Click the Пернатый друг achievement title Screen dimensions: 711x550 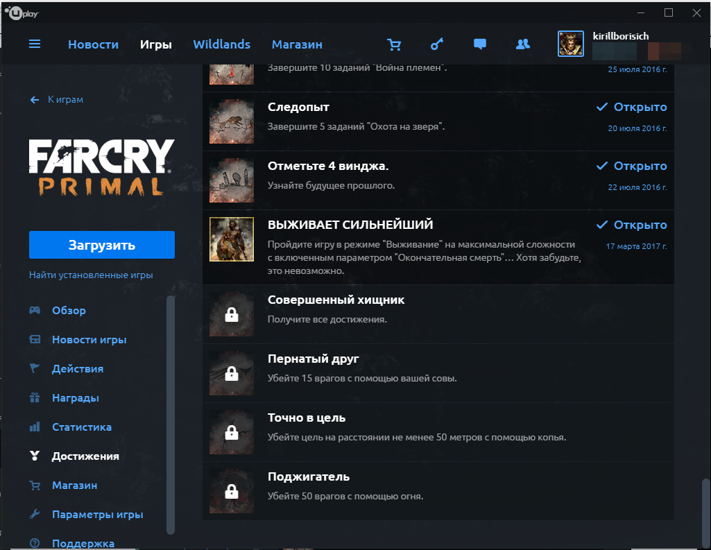314,359
